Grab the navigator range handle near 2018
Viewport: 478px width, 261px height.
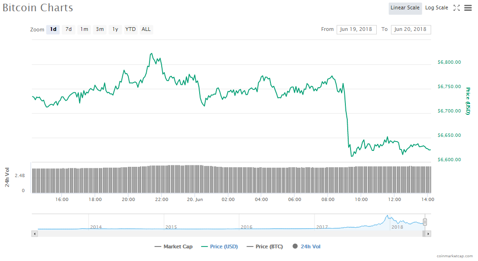click(x=425, y=222)
